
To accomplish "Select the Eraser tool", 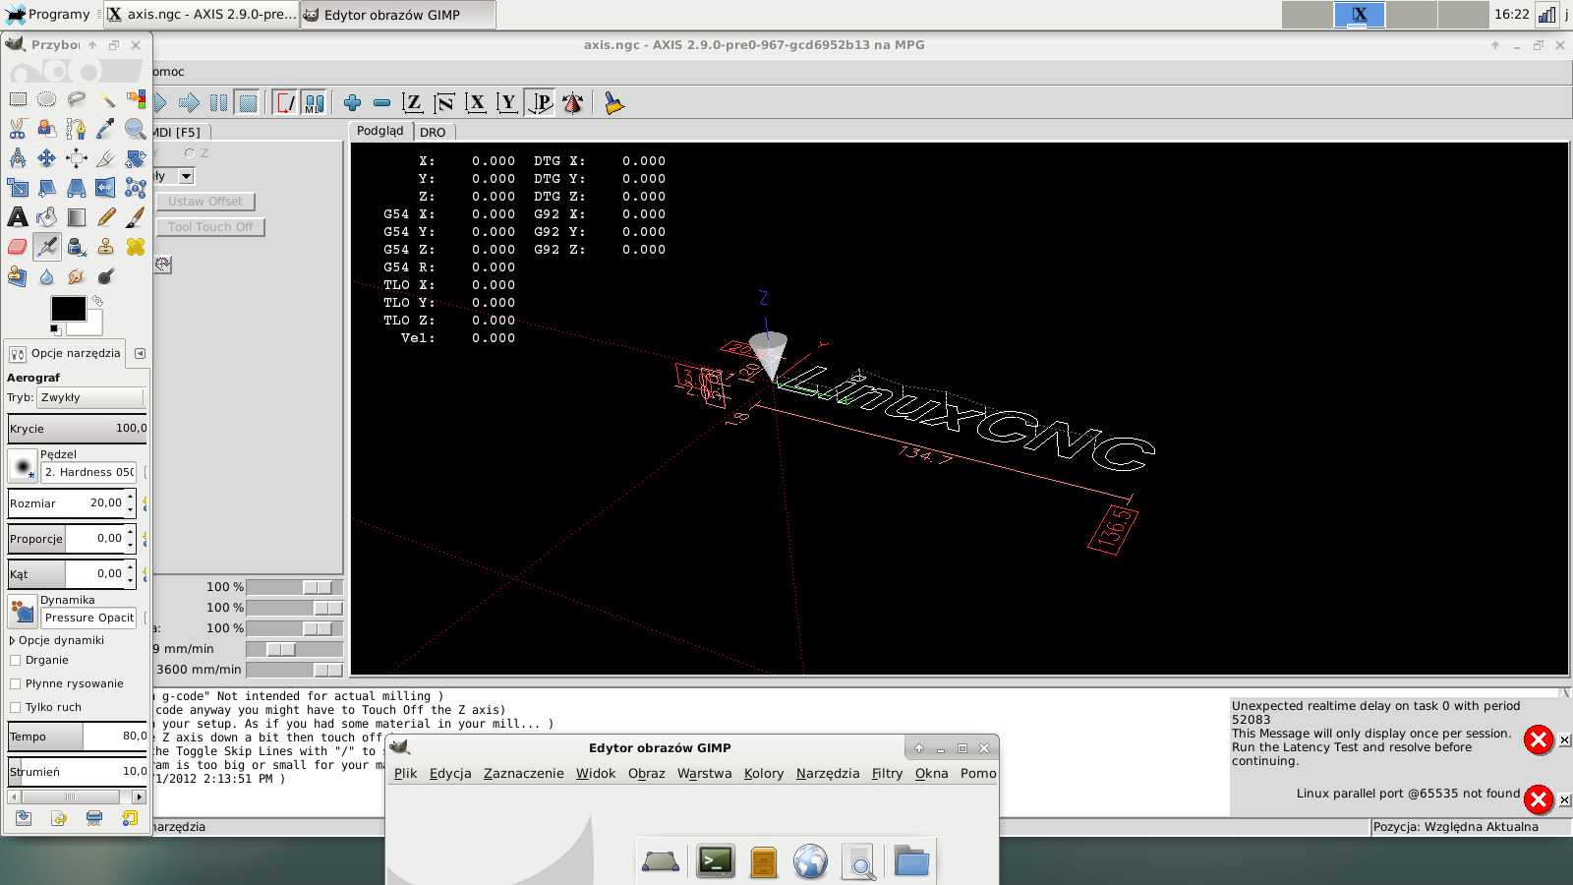I will click(x=18, y=247).
